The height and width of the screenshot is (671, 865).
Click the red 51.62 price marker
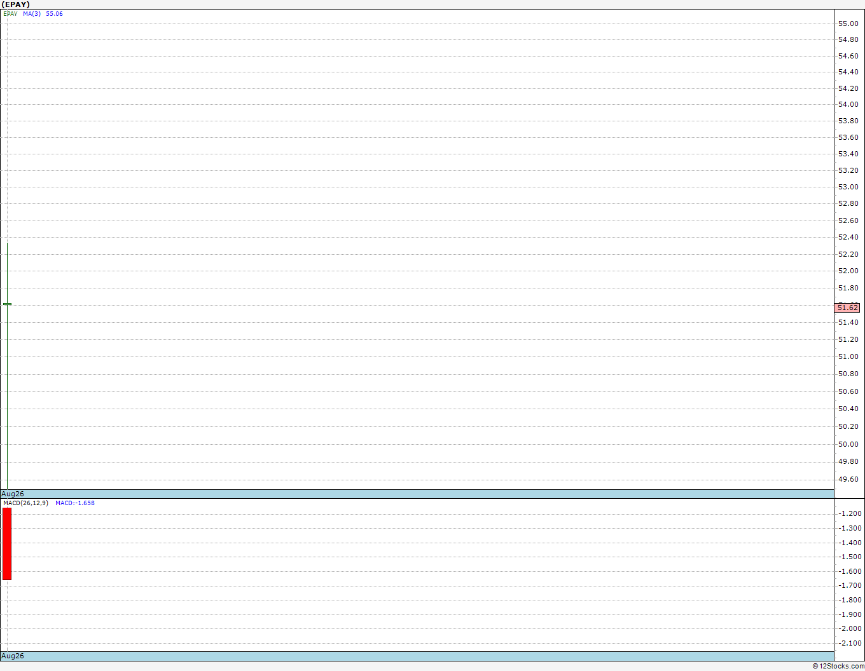(x=847, y=308)
